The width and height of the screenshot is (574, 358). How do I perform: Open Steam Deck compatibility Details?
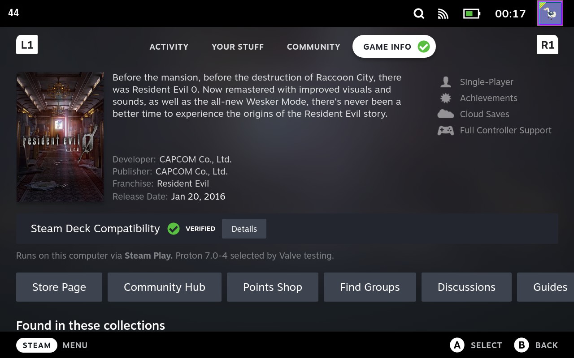(x=244, y=229)
